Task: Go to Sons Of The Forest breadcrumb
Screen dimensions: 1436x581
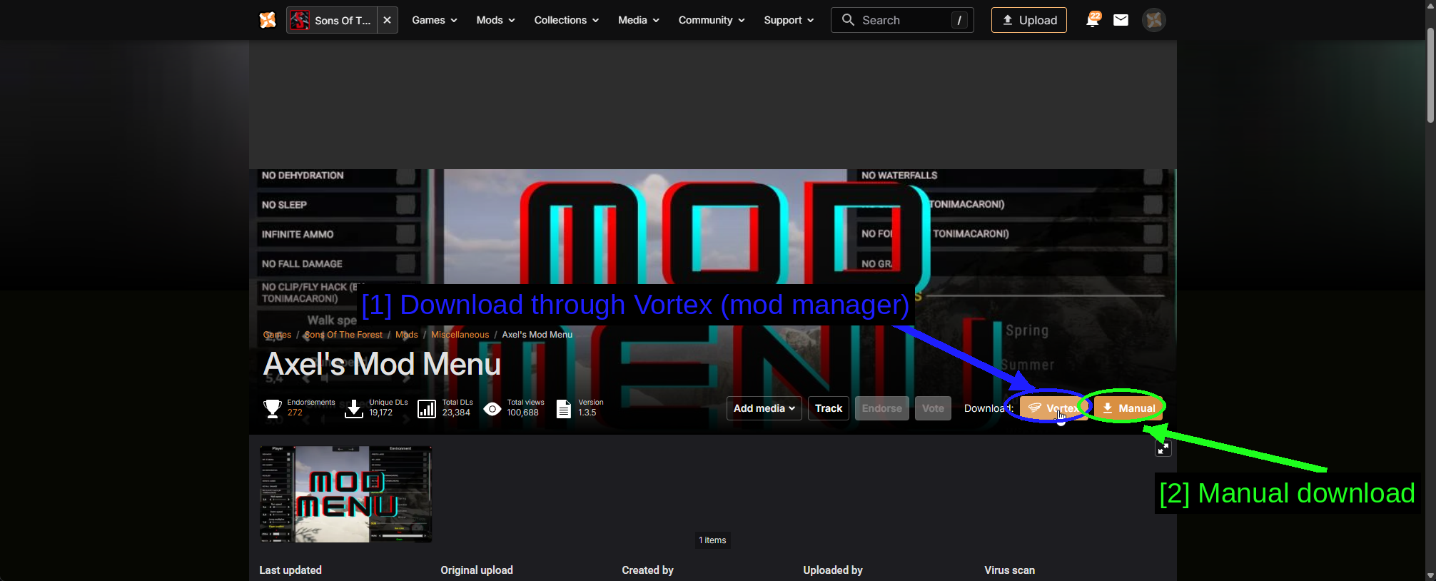Action: coord(343,335)
